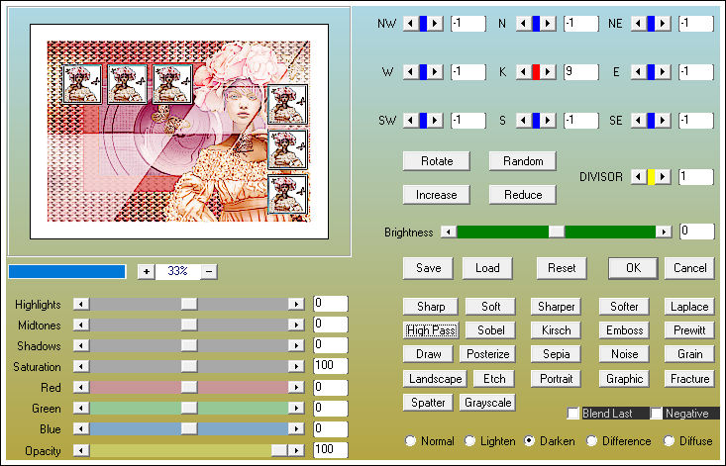The height and width of the screenshot is (466, 726).
Task: Cancel the filter dialog
Action: pos(690,268)
